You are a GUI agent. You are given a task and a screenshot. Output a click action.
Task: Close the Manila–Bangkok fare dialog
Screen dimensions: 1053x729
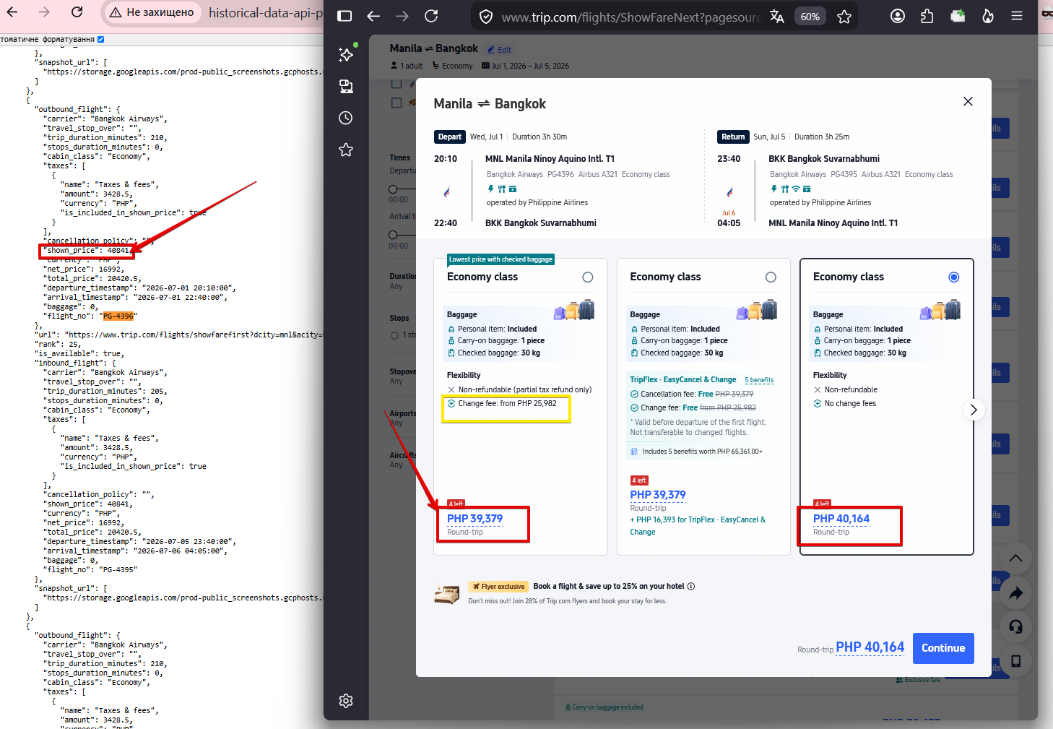tap(968, 101)
